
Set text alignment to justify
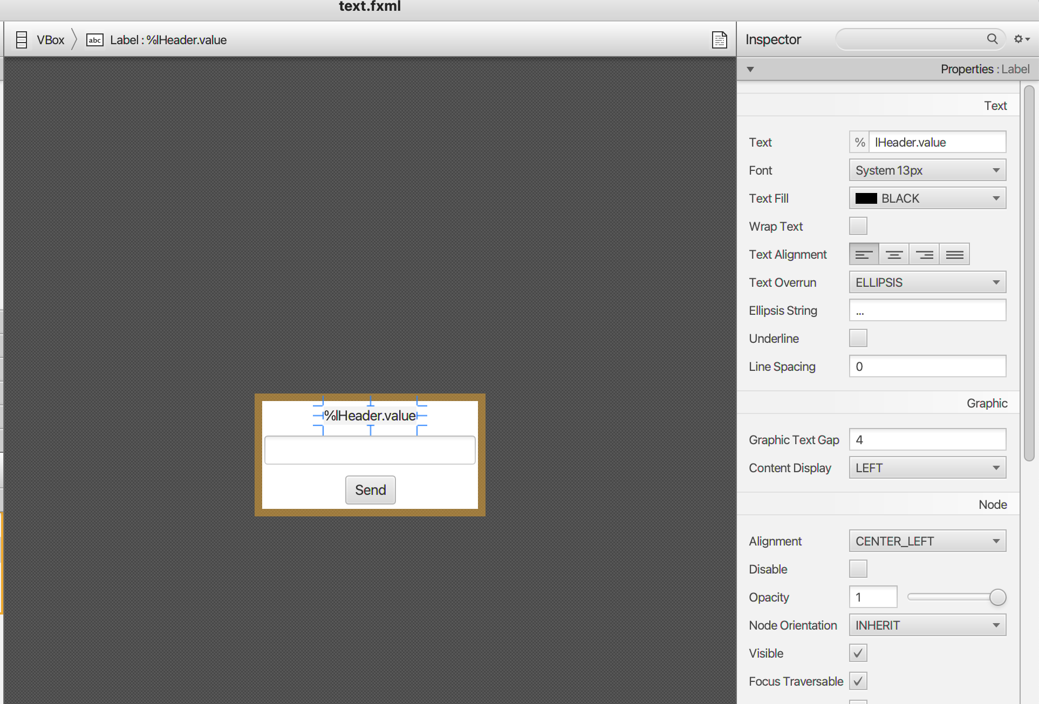tap(954, 254)
